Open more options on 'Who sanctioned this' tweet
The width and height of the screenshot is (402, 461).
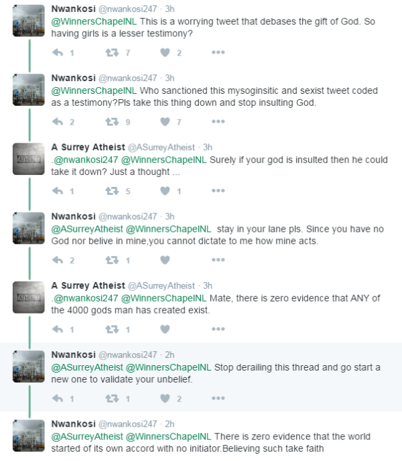218,121
